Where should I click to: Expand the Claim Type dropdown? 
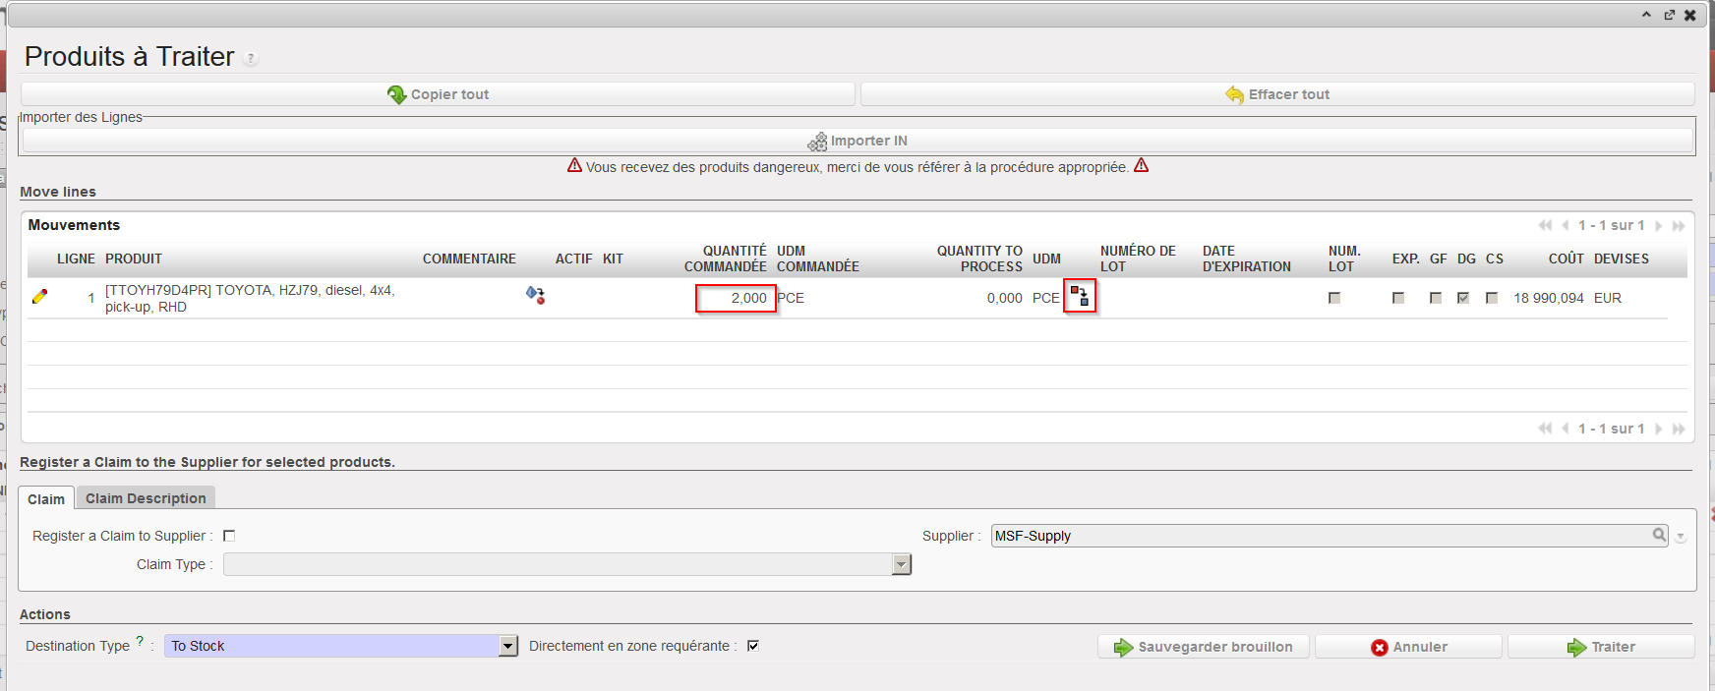[x=901, y=564]
